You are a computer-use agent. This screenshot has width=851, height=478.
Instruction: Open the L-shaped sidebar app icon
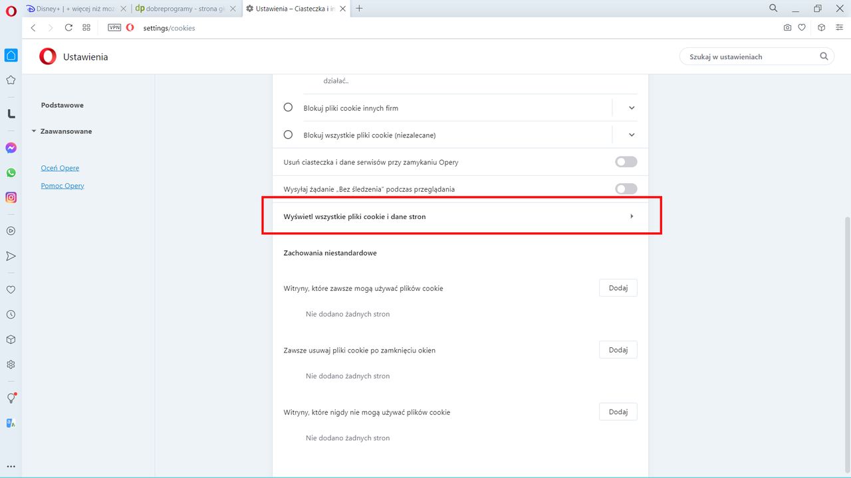pos(11,114)
